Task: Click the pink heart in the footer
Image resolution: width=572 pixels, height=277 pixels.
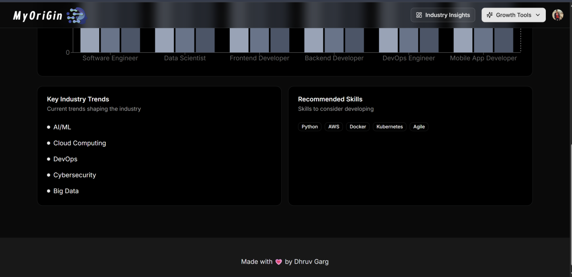Action: [279, 262]
